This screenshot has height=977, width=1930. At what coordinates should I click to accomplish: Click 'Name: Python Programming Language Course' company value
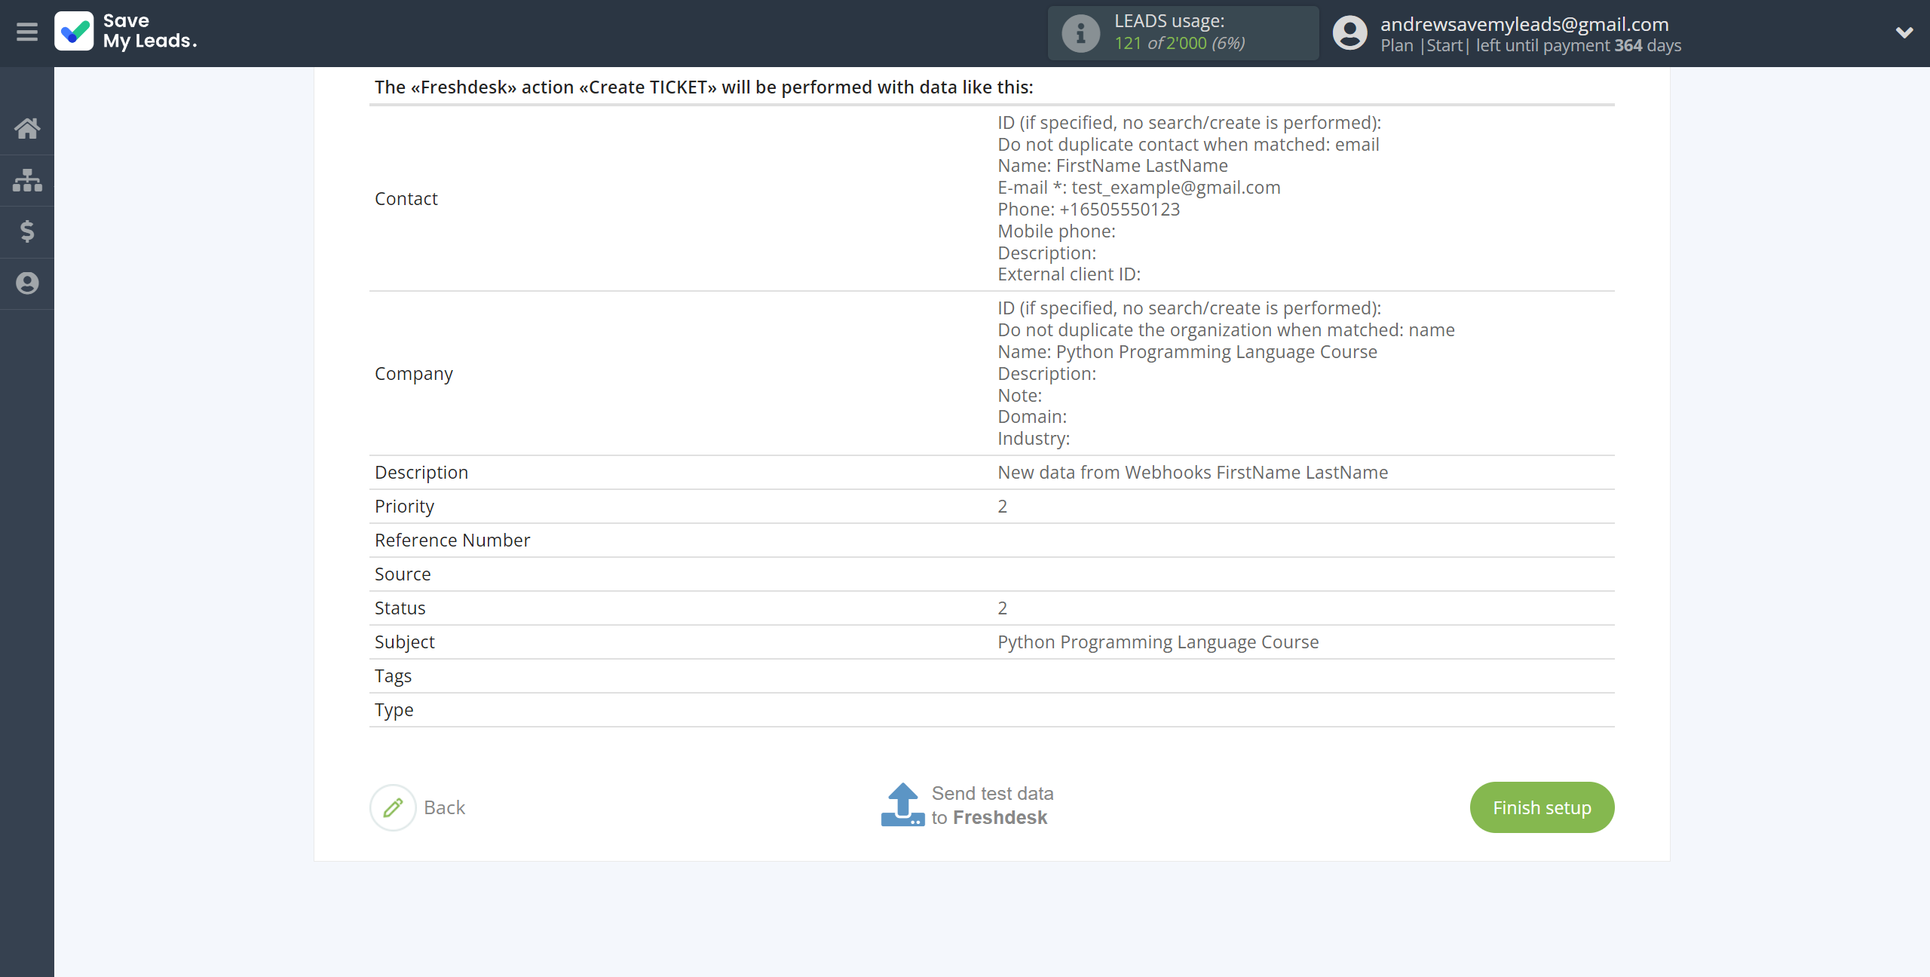pos(1187,352)
